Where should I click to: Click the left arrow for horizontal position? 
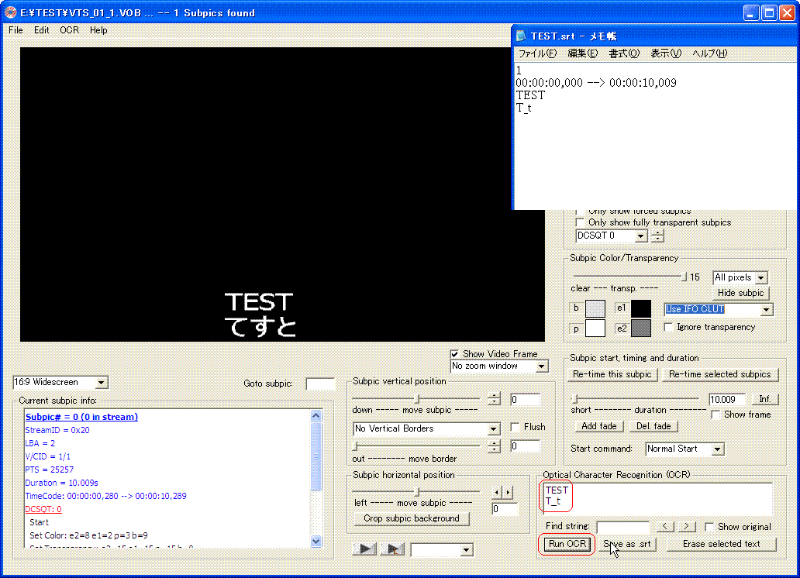click(x=497, y=492)
